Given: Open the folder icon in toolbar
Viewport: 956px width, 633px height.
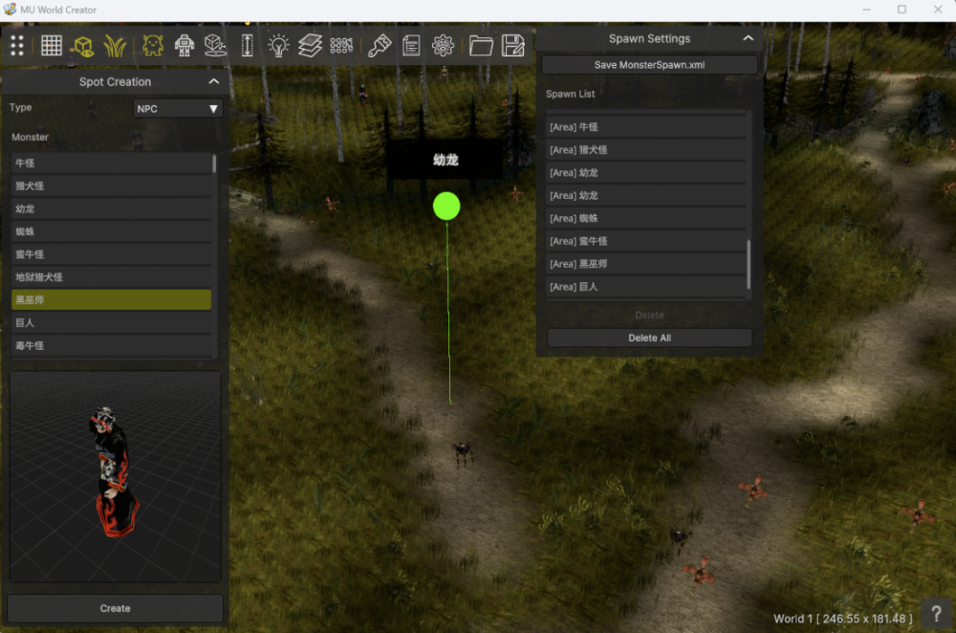Looking at the screenshot, I should [x=481, y=45].
